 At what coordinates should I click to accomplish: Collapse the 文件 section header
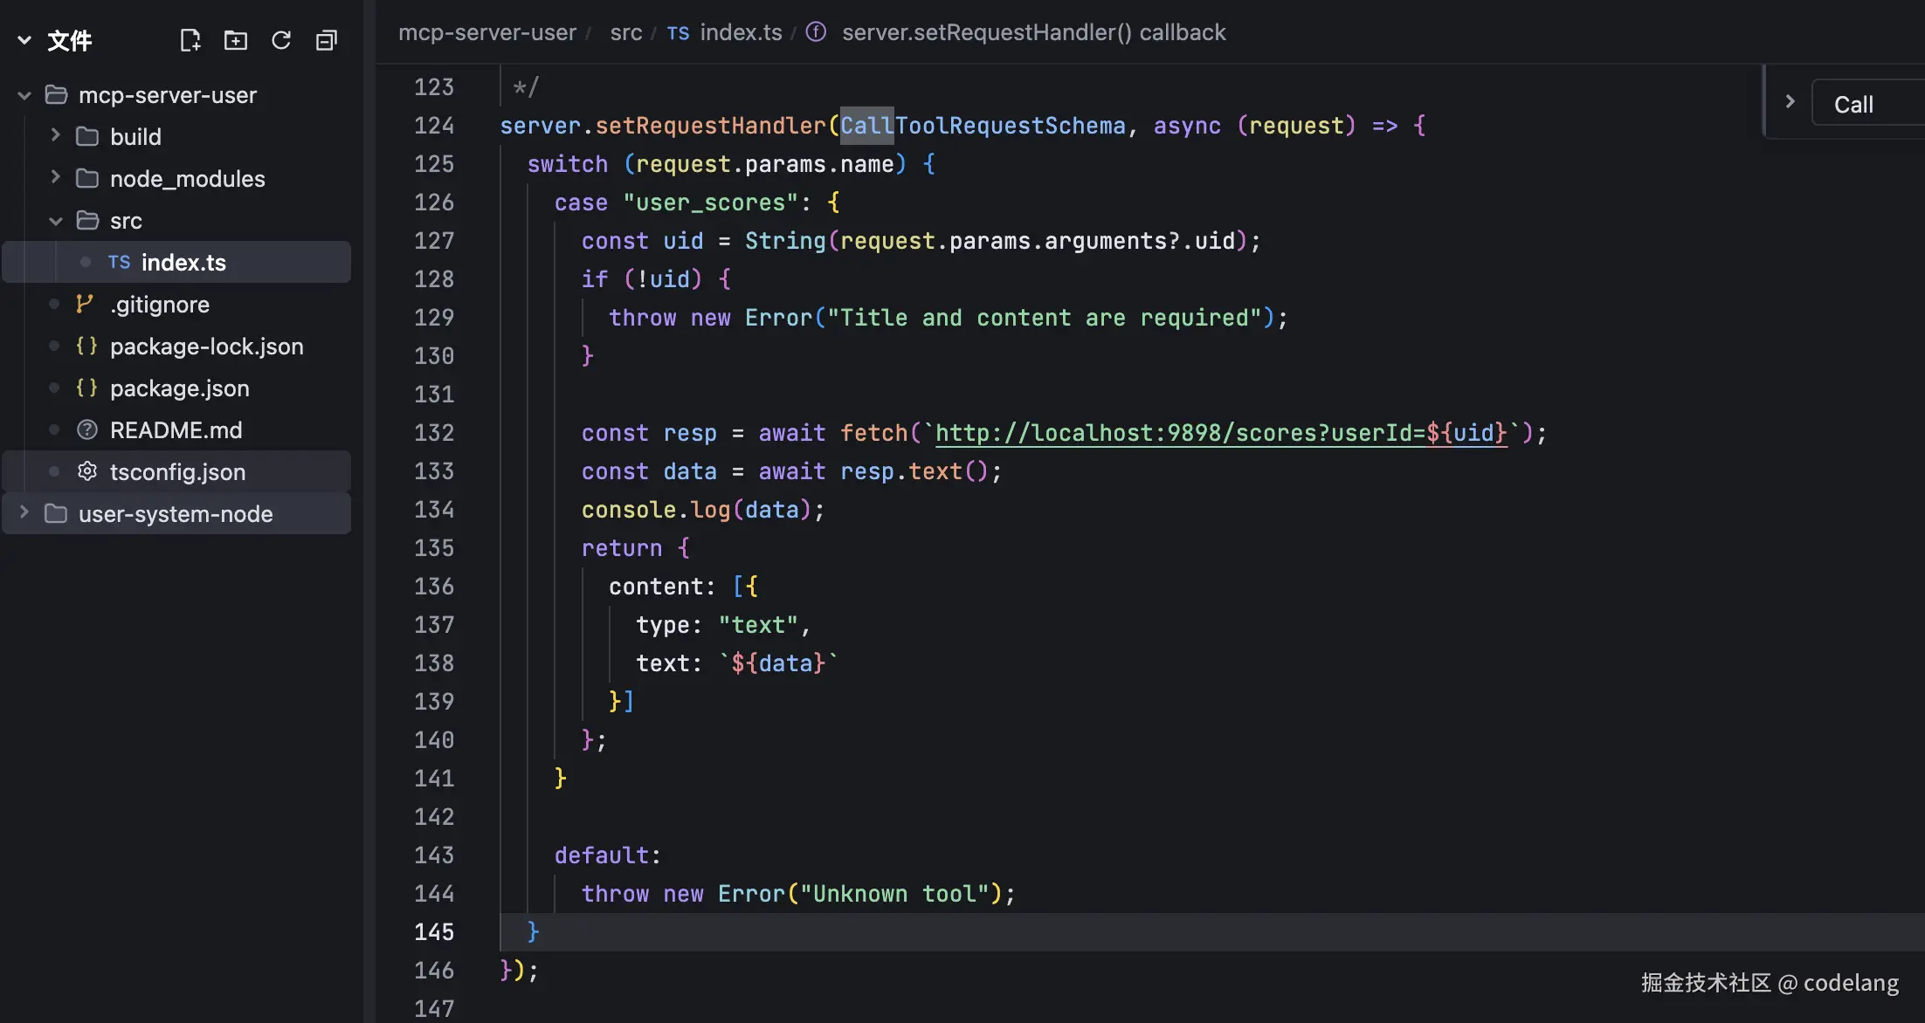24,40
